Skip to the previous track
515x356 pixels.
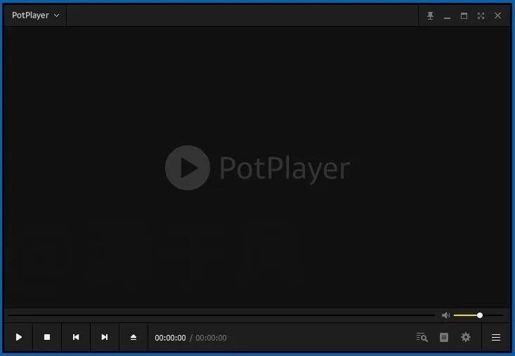[76, 337]
